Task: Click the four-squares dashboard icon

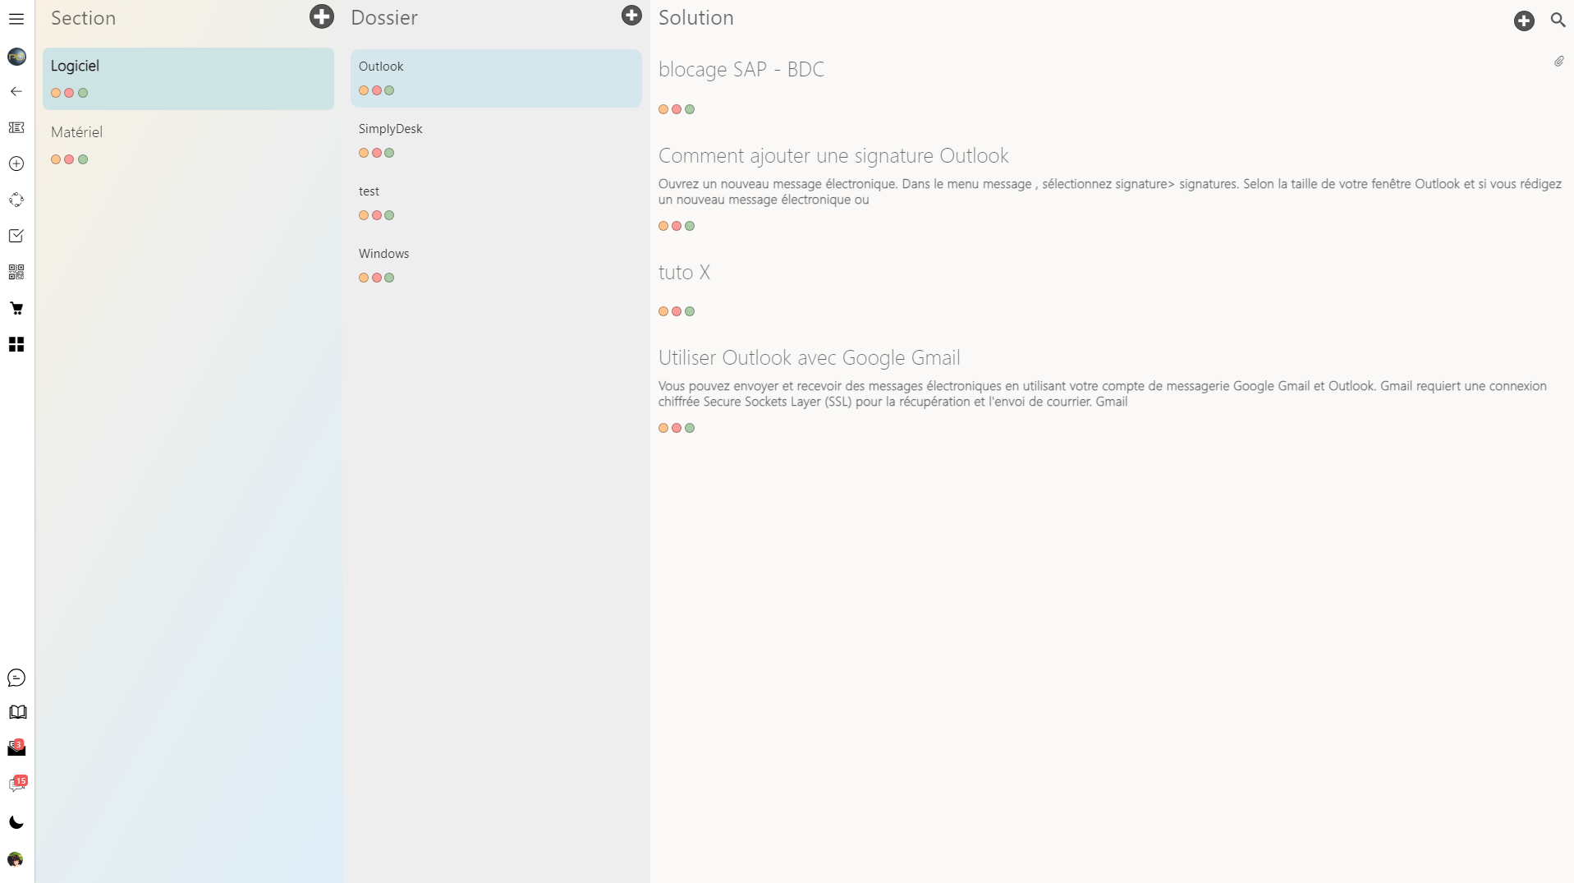Action: [x=16, y=344]
